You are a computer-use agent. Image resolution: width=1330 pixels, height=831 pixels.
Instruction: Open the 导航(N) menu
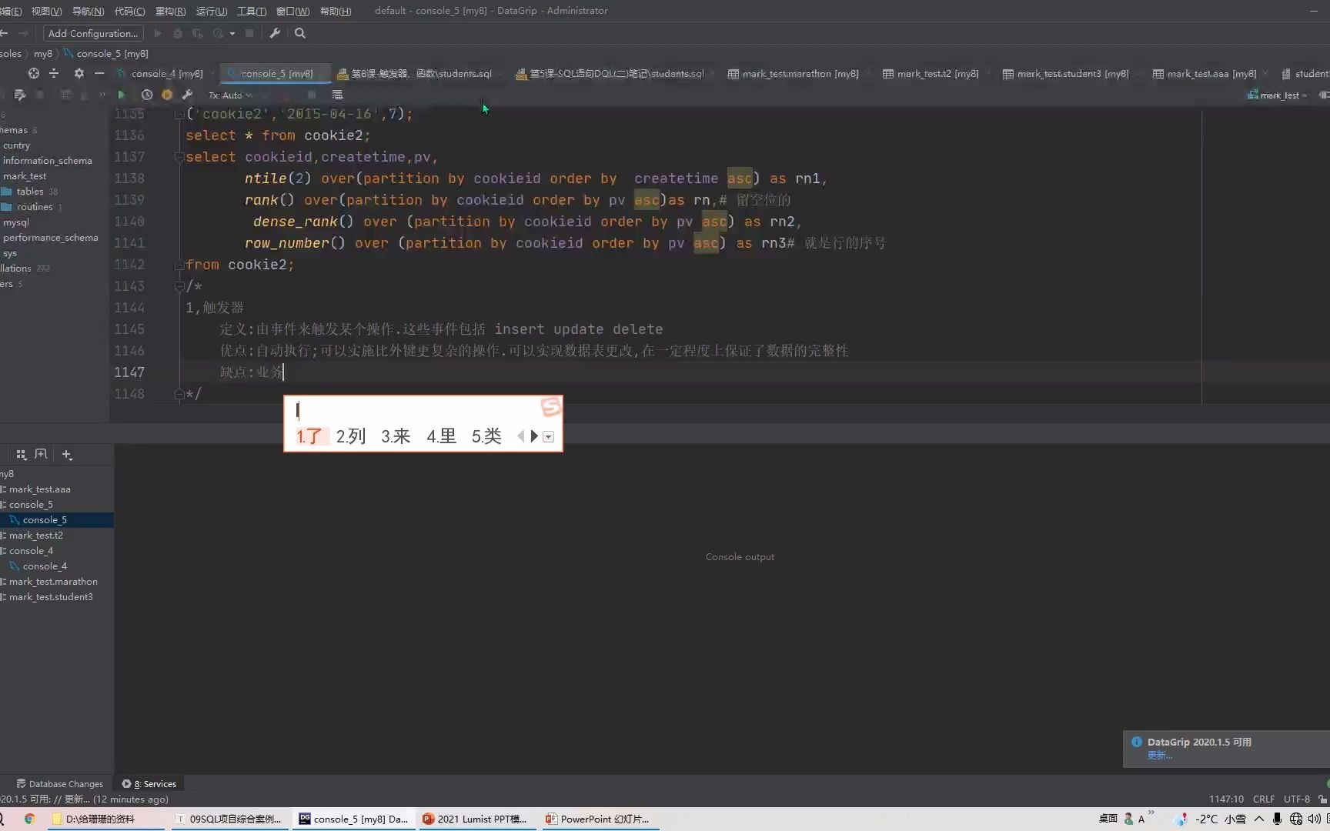point(88,11)
